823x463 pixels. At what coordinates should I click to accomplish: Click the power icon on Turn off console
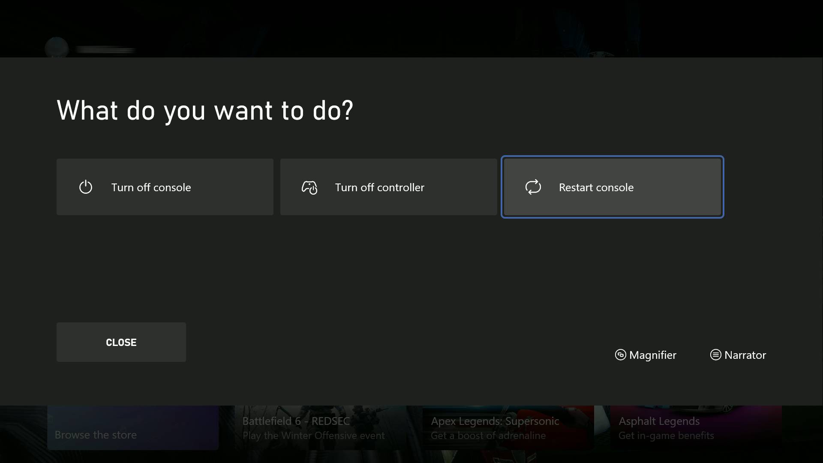point(86,187)
